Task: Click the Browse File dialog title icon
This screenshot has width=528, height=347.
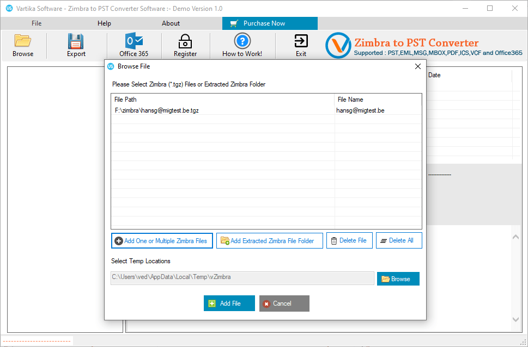Action: pyautogui.click(x=111, y=66)
